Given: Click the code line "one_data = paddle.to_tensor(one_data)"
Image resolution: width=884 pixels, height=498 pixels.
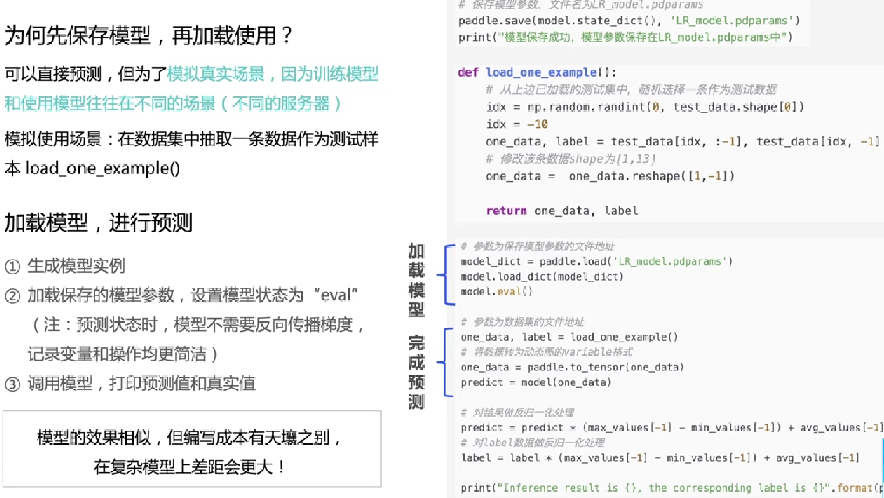Looking at the screenshot, I should (x=572, y=367).
